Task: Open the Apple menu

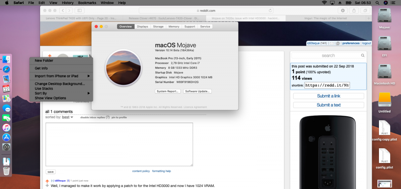Action: (x=7, y=3)
